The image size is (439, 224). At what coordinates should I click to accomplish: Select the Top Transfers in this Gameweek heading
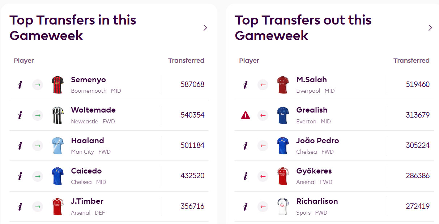click(73, 28)
